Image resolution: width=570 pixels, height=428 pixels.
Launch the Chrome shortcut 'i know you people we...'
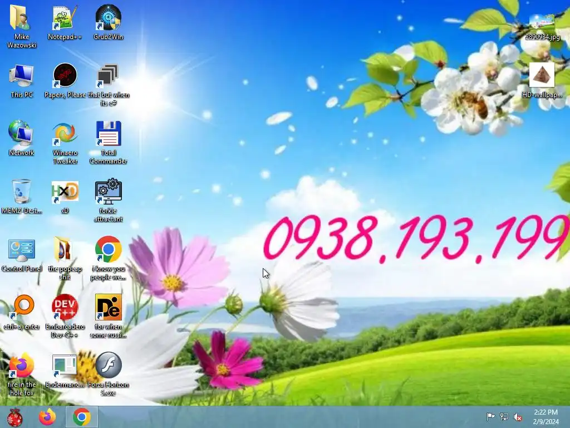point(108,258)
